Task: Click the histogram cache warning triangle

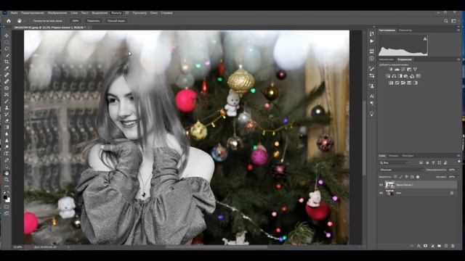Action: 425,38
